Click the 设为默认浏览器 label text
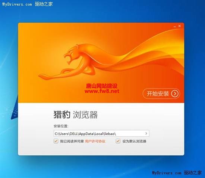This screenshot has height=178, width=205. pyautogui.click(x=134, y=141)
